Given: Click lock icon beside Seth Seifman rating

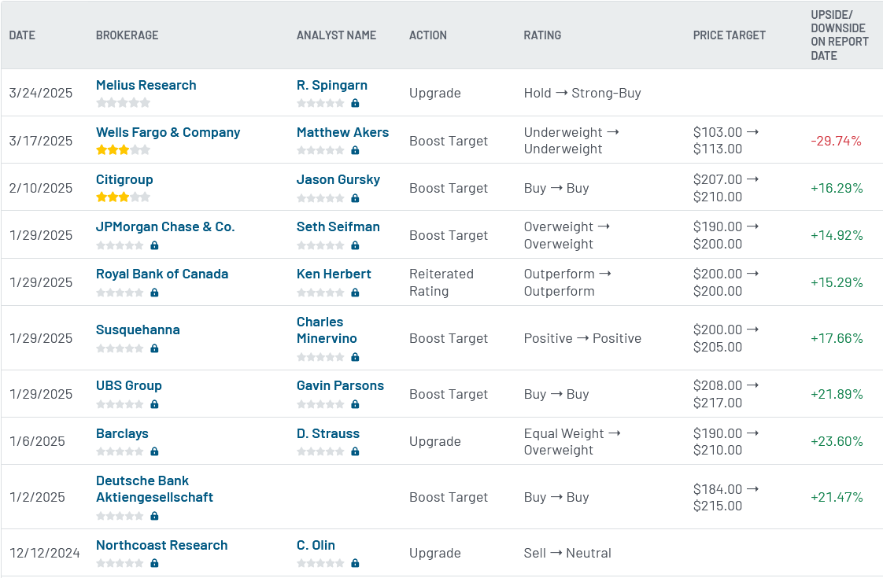Looking at the screenshot, I should click(x=355, y=245).
